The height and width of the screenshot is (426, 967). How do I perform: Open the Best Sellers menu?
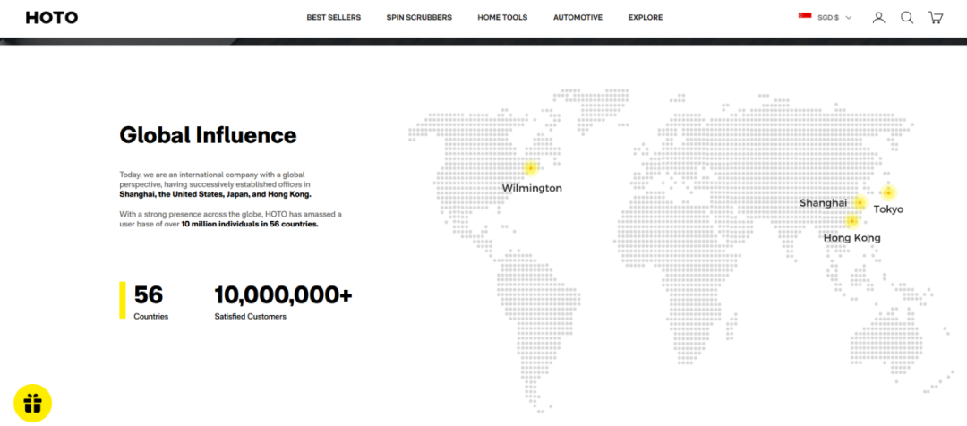pos(333,17)
